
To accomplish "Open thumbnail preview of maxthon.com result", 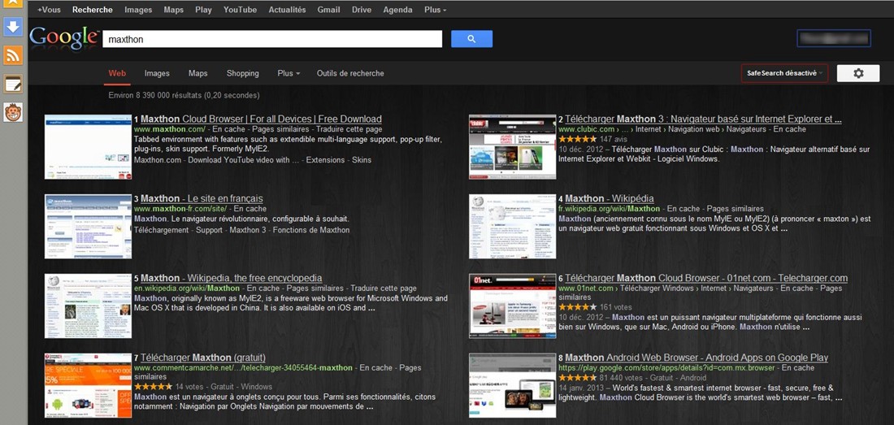I will tap(88, 147).
